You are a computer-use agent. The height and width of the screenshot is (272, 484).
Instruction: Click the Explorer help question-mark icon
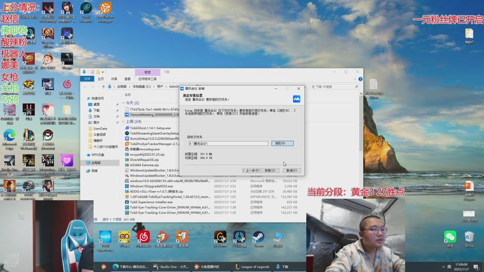pyautogui.click(x=360, y=79)
